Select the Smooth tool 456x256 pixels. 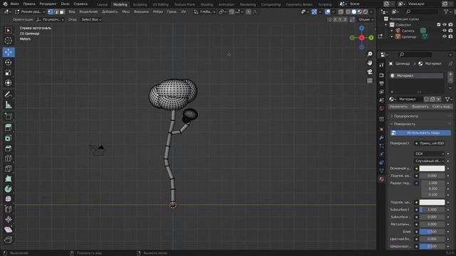coord(8,199)
